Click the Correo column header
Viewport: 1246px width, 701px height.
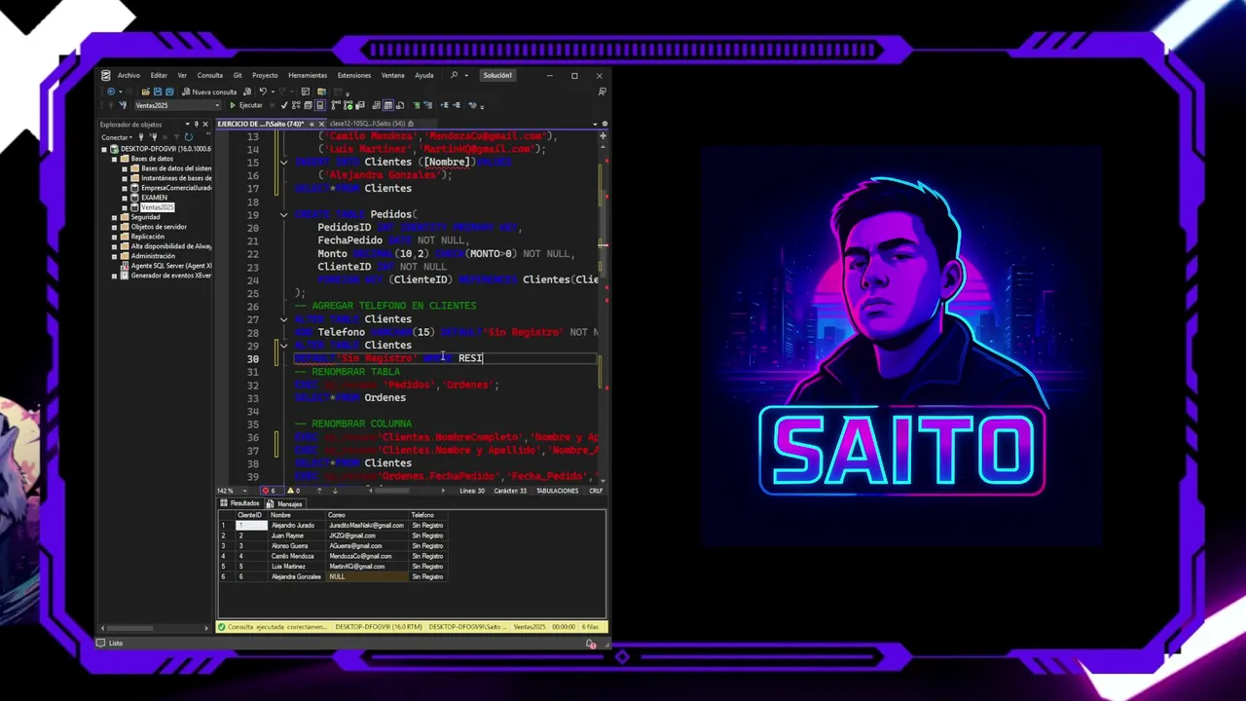click(366, 515)
